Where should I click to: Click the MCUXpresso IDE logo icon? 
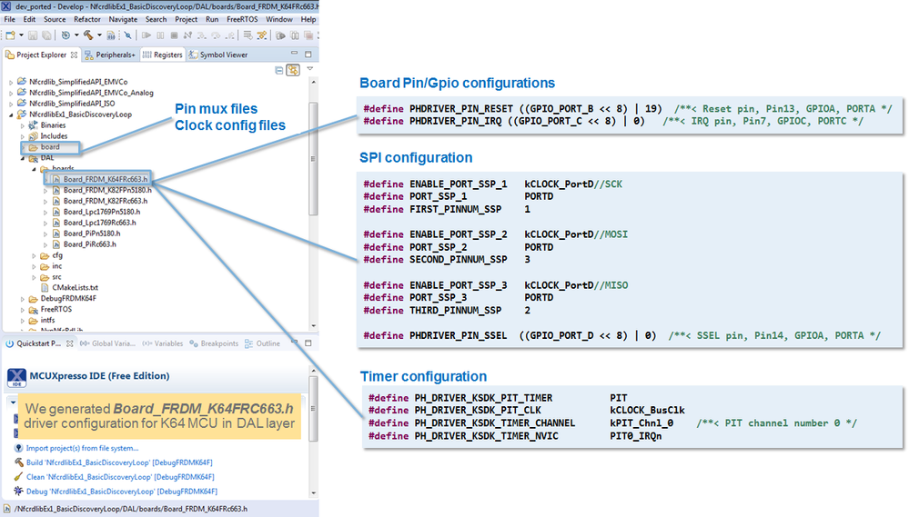(16, 377)
